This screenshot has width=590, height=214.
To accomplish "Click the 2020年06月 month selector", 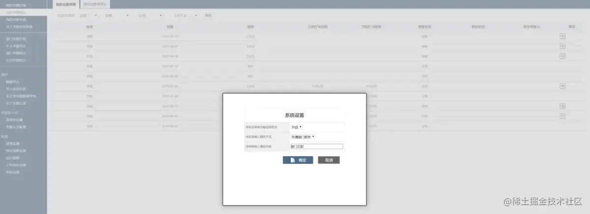I will (65, 16).
